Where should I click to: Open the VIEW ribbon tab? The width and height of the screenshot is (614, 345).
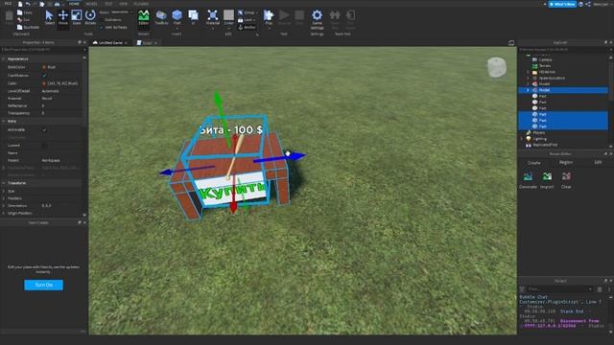(124, 4)
